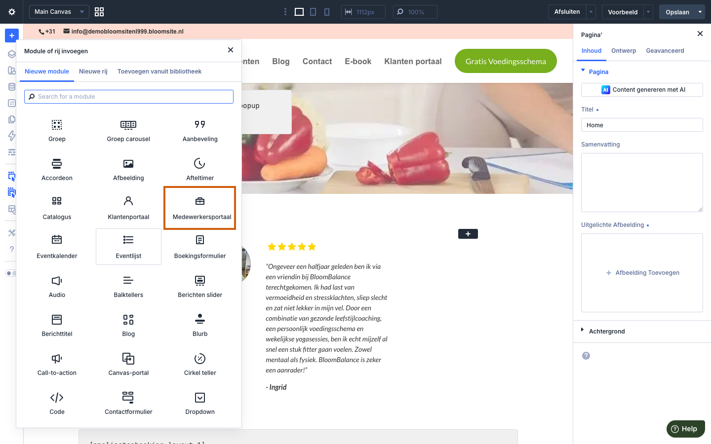This screenshot has height=444, width=711.
Task: Add the Dropdown module
Action: coord(200,403)
